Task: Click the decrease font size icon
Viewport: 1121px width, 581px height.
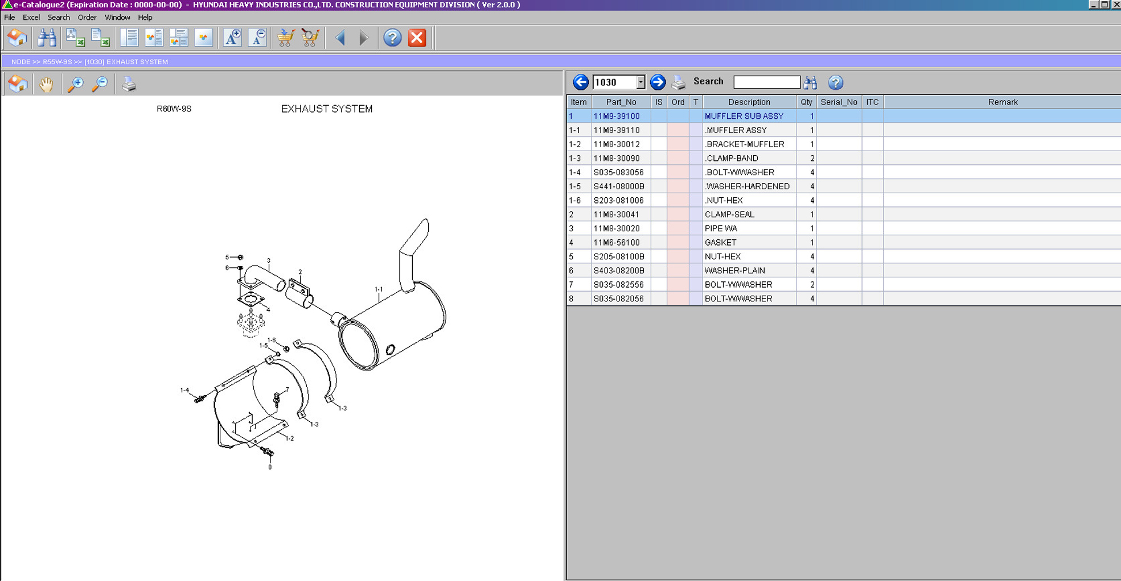Action: [x=257, y=38]
